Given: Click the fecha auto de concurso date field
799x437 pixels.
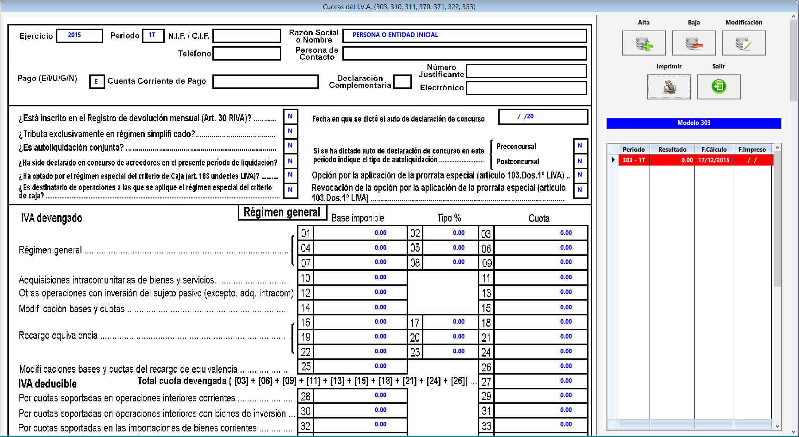Looking at the screenshot, I should pos(543,117).
